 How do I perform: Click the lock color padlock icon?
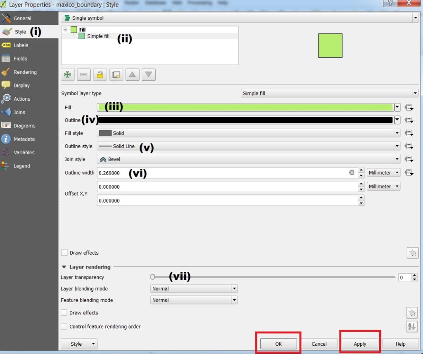(100, 75)
